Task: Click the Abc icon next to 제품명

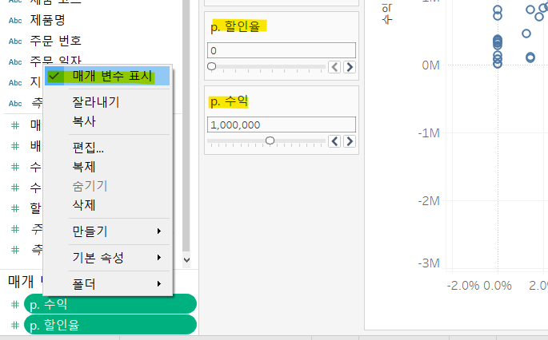Action: coord(15,21)
